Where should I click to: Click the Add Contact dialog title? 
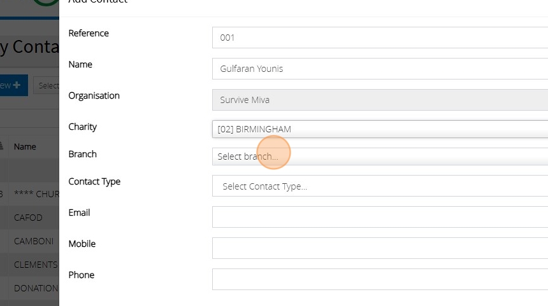98,2
